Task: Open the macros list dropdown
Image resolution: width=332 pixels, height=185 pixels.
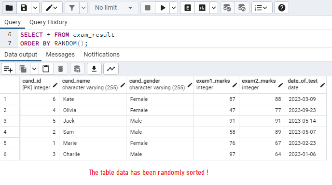Action: pyautogui.click(x=262, y=8)
